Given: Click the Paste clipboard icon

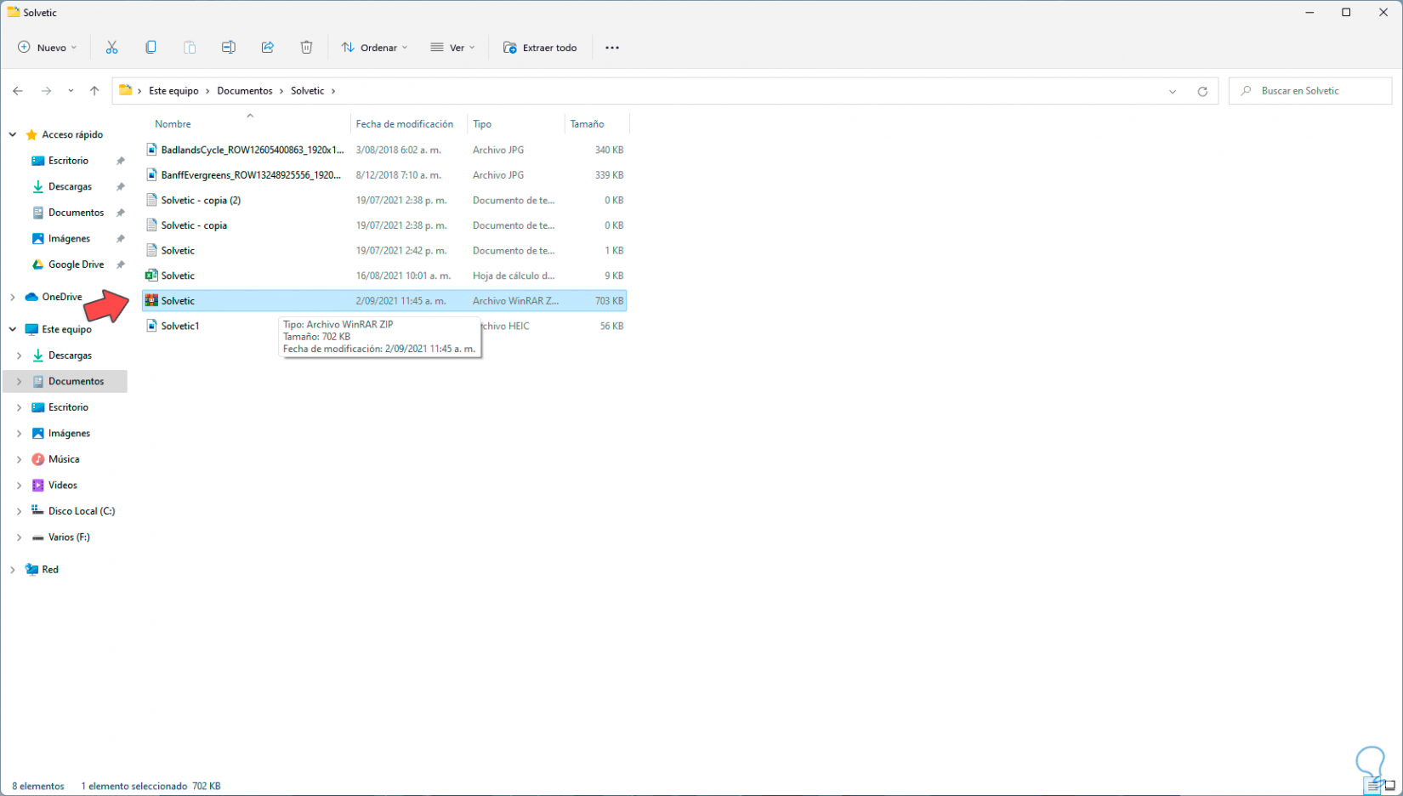Looking at the screenshot, I should tap(190, 48).
